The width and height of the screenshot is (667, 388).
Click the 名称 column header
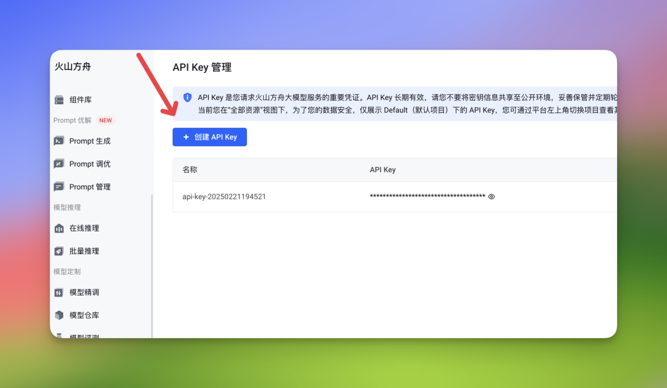[x=190, y=170]
